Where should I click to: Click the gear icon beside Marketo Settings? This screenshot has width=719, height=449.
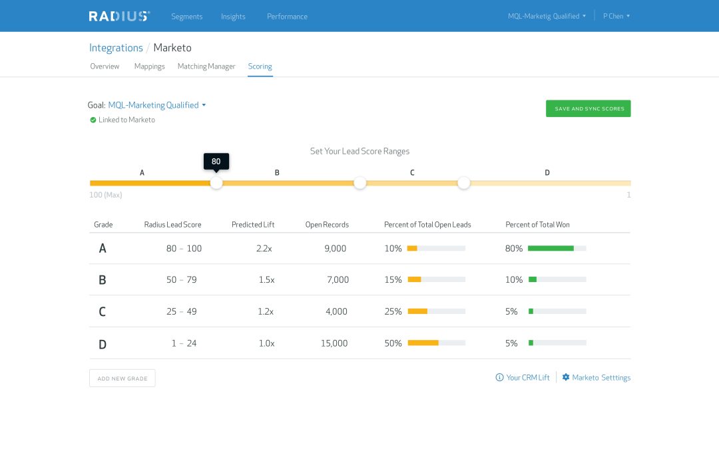pyautogui.click(x=566, y=377)
